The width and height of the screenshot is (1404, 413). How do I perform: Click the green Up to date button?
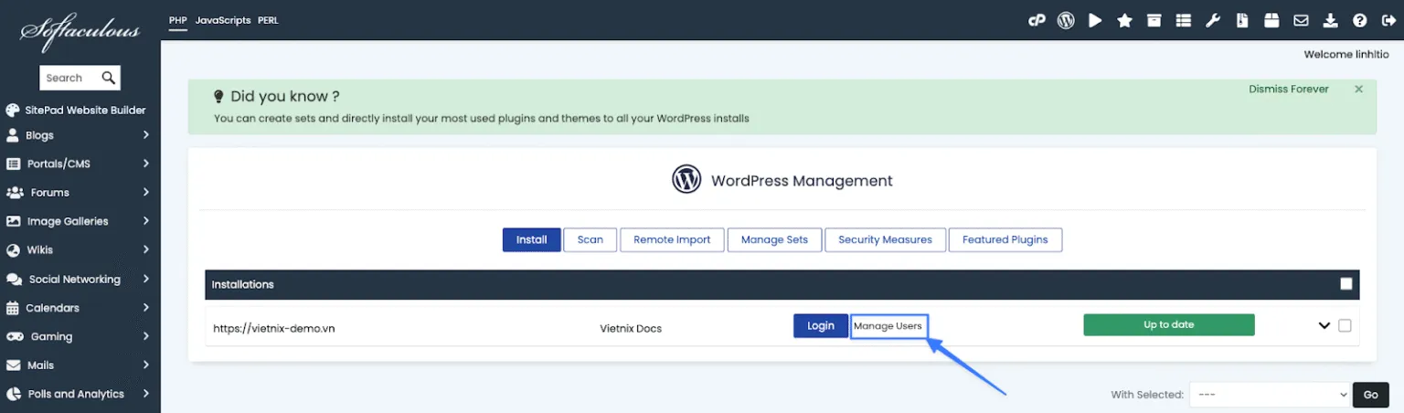1168,324
